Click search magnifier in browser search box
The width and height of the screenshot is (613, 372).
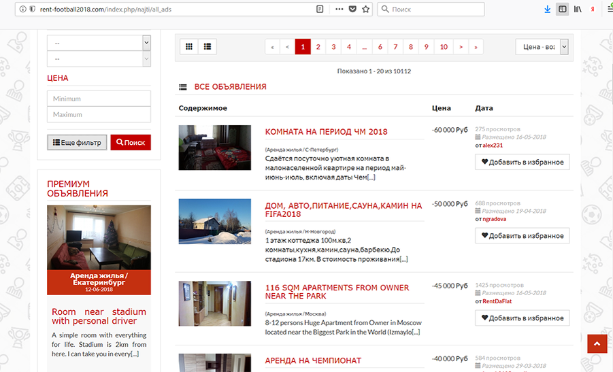pyautogui.click(x=385, y=9)
